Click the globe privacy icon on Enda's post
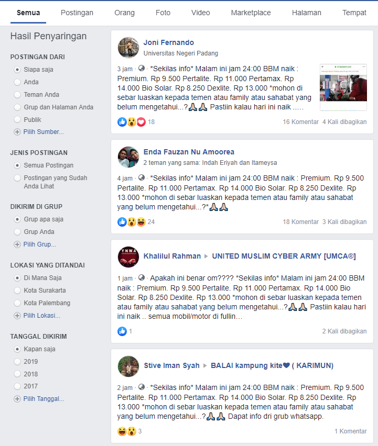Image resolution: width=378 pixels, height=446 pixels. [141, 178]
